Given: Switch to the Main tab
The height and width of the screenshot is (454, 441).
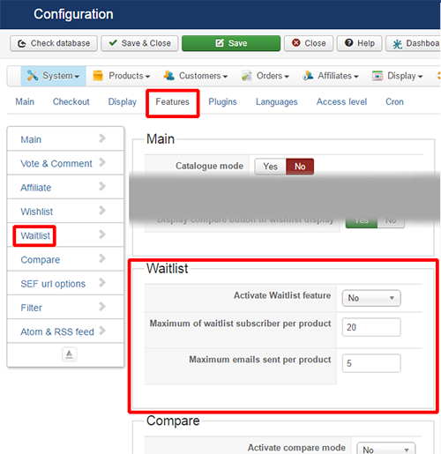Looking at the screenshot, I should 25,101.
